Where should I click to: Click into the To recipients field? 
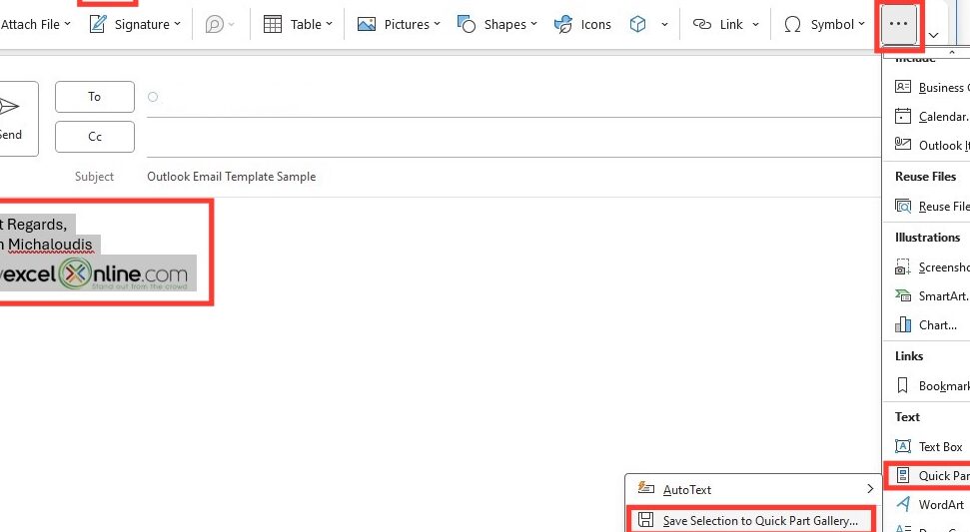click(x=513, y=97)
